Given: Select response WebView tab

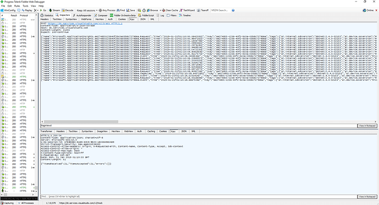Looking at the screenshot, I should tap(129, 131).
